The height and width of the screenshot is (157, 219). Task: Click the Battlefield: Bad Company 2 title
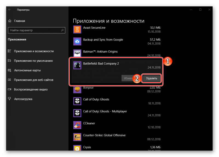[x=101, y=63]
